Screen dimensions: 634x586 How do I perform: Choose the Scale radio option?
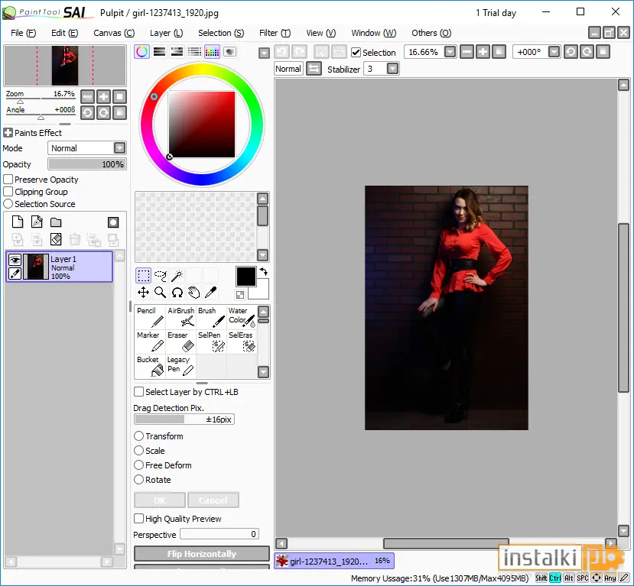point(138,451)
